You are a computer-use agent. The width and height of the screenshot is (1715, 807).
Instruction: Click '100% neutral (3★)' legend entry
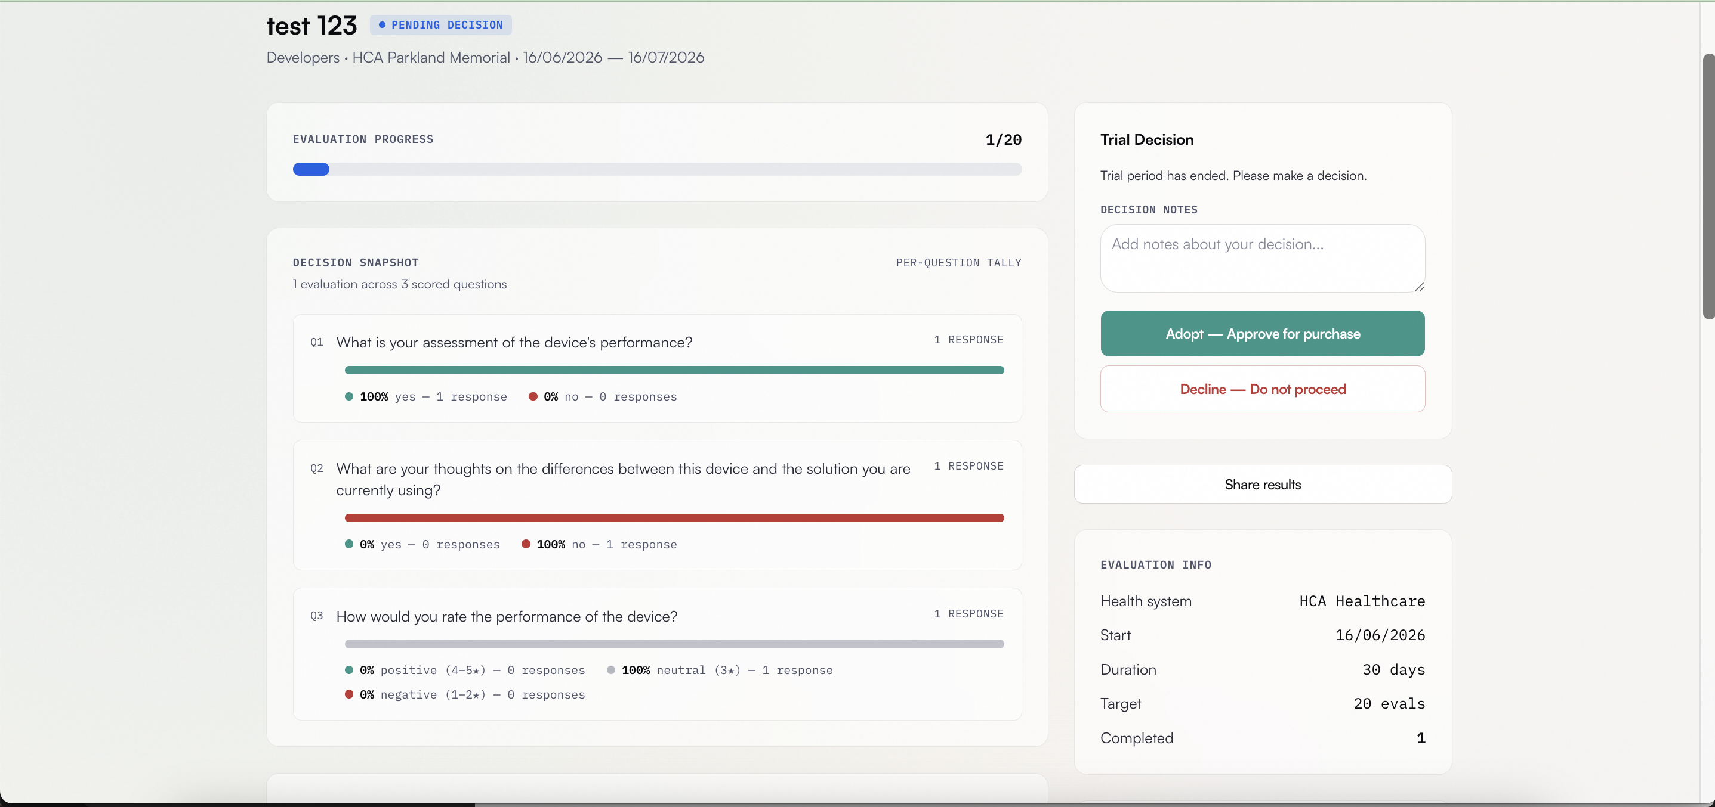[720, 670]
